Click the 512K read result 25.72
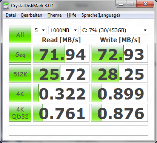157x143 pixels. point(61,73)
